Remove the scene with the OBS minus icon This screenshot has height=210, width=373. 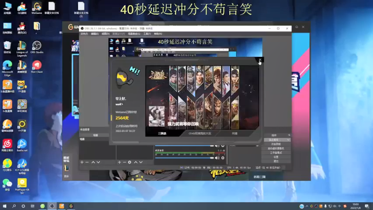click(87, 162)
